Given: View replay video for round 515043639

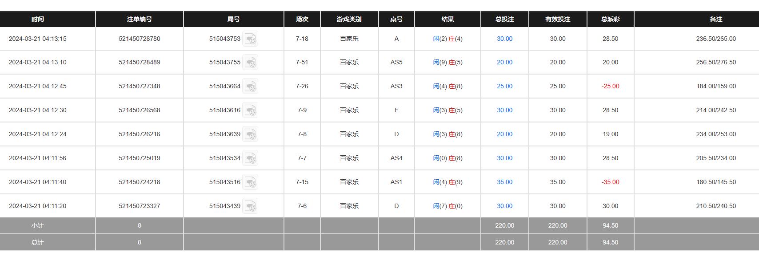Looking at the screenshot, I should click(250, 134).
